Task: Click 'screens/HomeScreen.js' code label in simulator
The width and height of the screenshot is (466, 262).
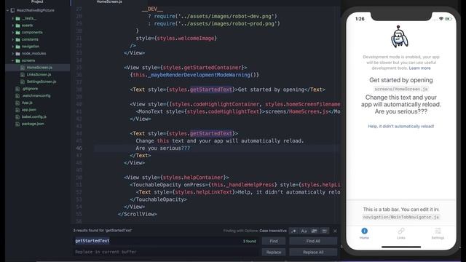Action: [401, 89]
